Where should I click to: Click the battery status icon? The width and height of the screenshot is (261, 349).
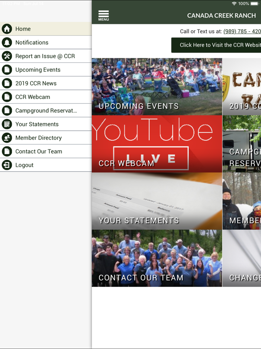click(254, 4)
